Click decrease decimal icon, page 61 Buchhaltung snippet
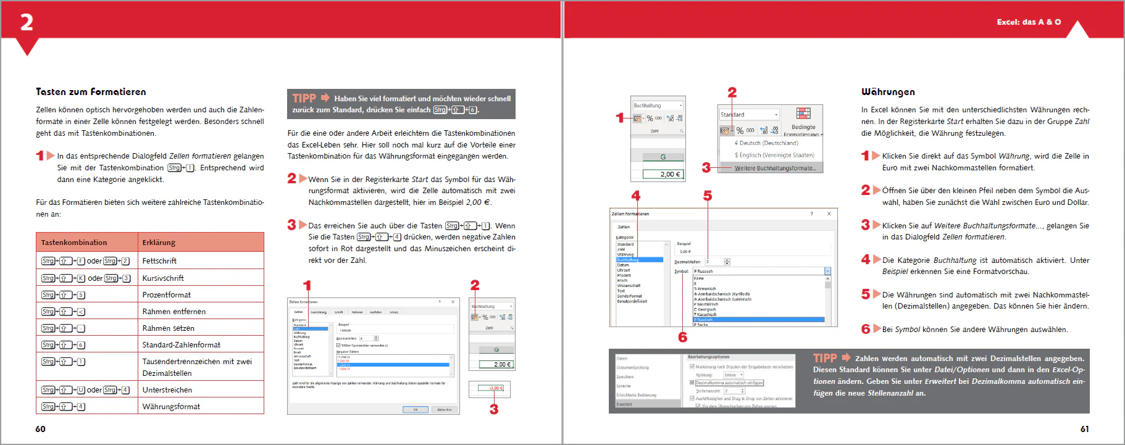The width and height of the screenshot is (1125, 445). [679, 119]
